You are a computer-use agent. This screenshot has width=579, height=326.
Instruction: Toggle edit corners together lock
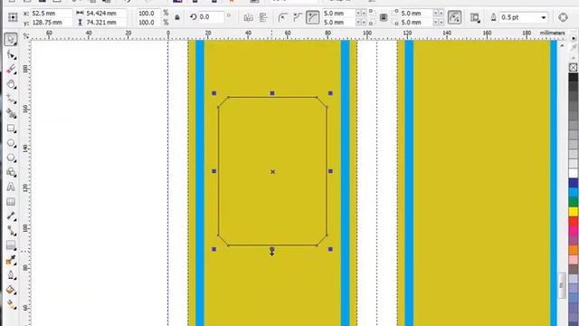click(384, 17)
